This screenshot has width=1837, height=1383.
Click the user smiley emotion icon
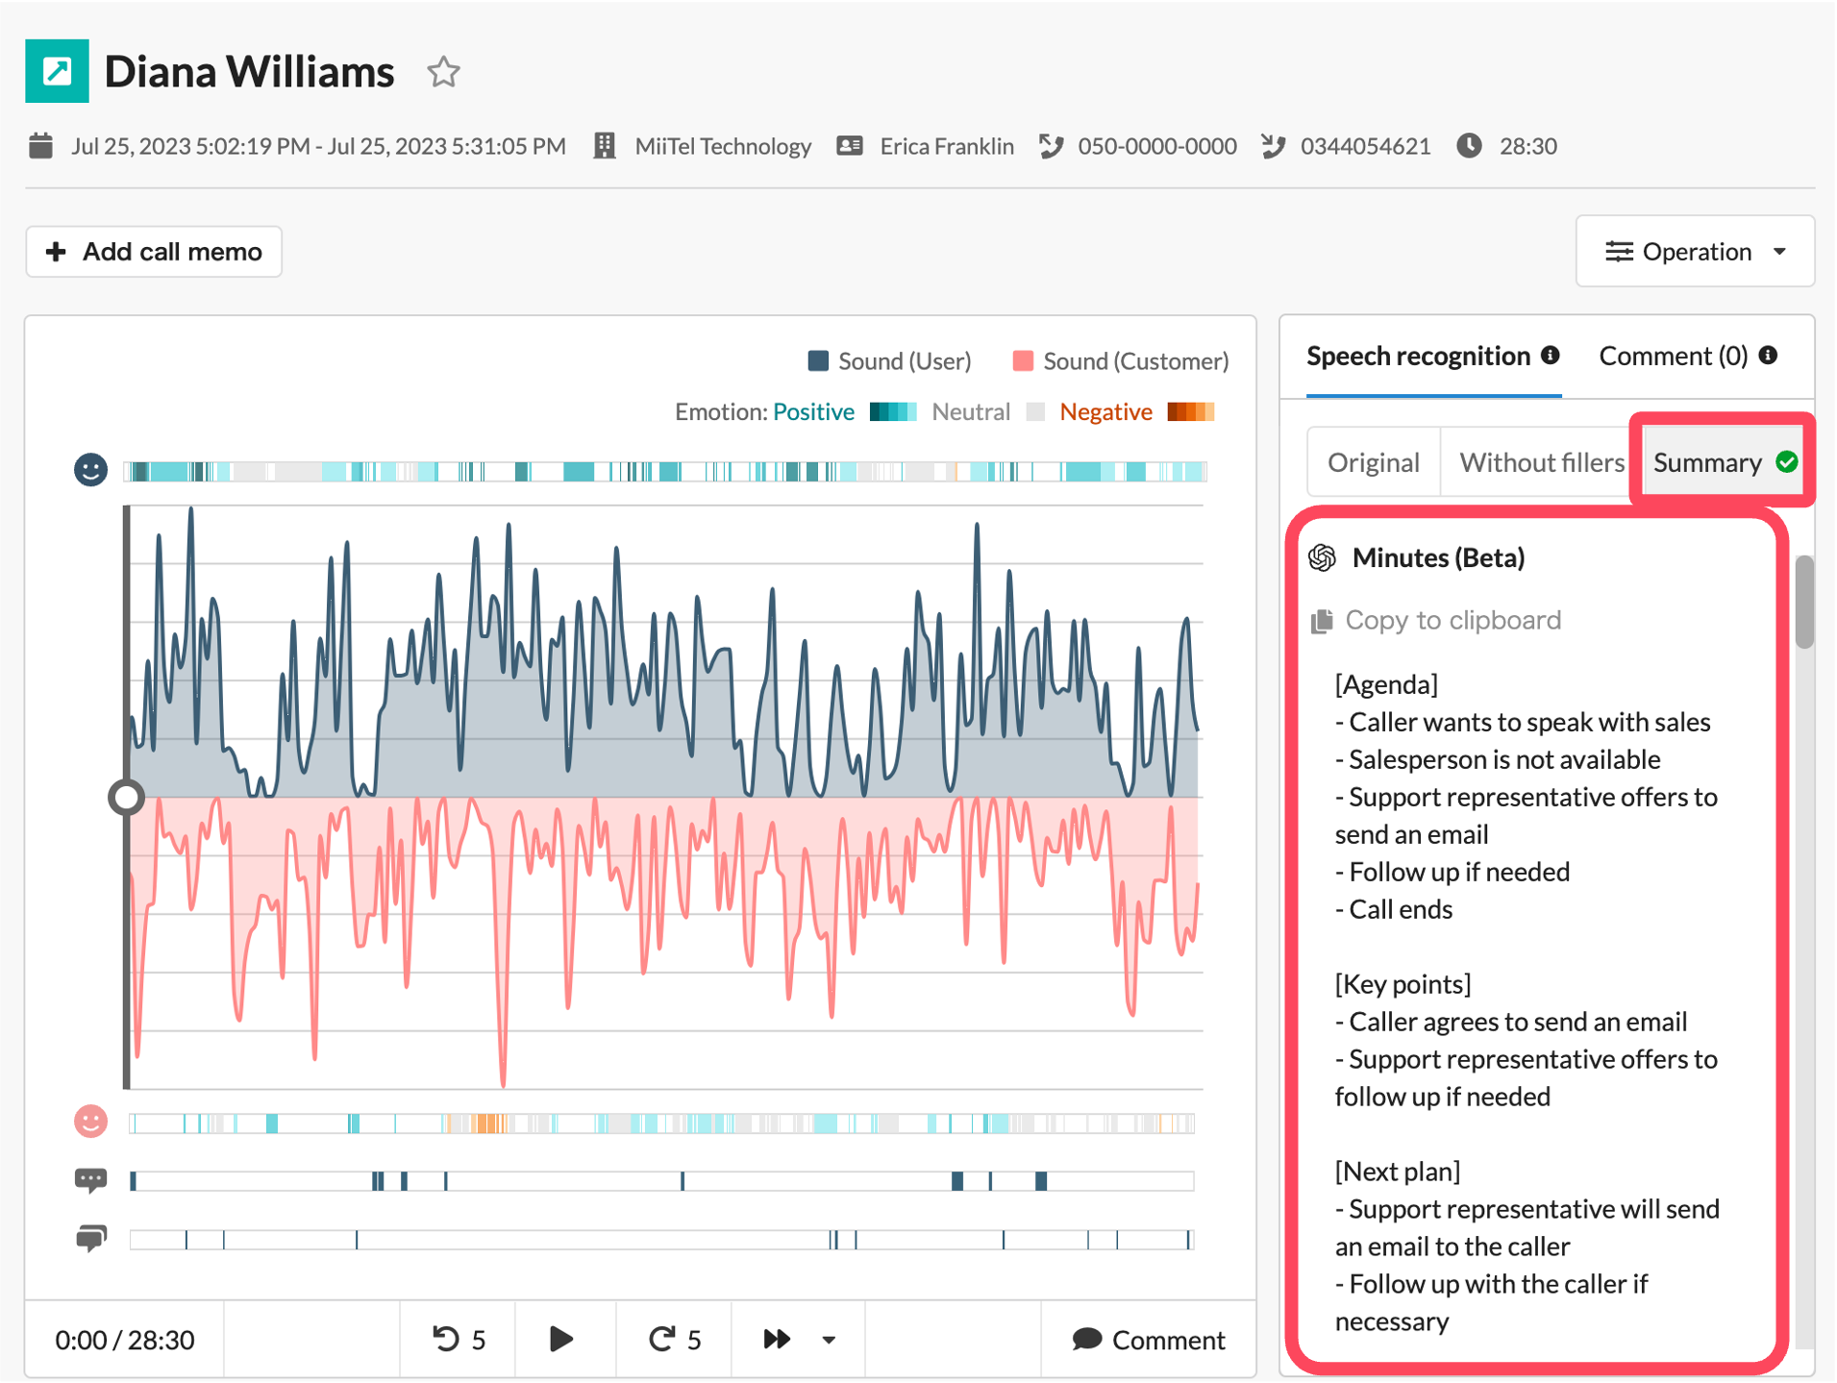click(90, 470)
